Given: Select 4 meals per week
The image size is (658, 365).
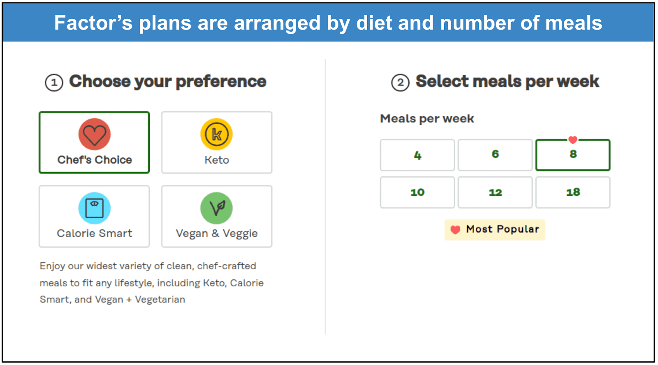Looking at the screenshot, I should 417,155.
